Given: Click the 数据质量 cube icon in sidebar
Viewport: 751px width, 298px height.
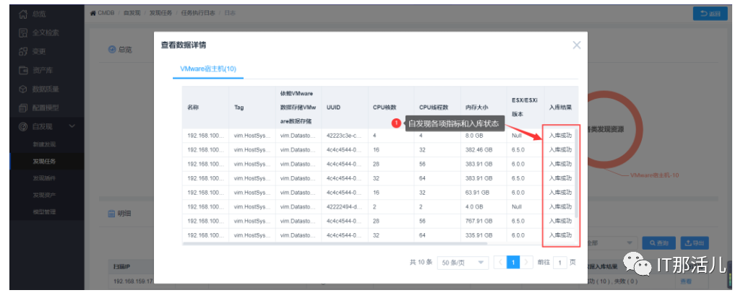Looking at the screenshot, I should (23, 89).
